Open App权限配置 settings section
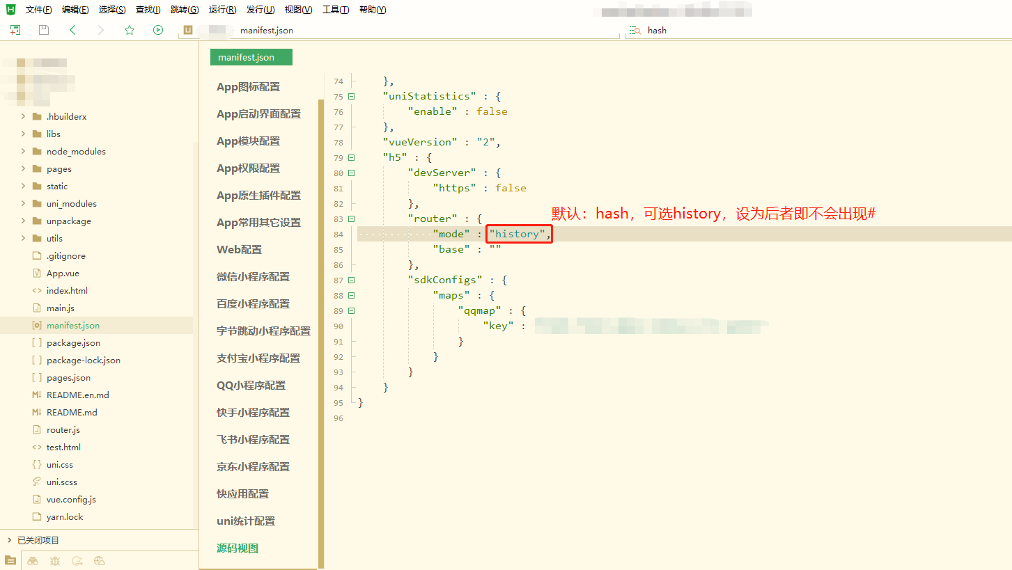 pyautogui.click(x=248, y=168)
